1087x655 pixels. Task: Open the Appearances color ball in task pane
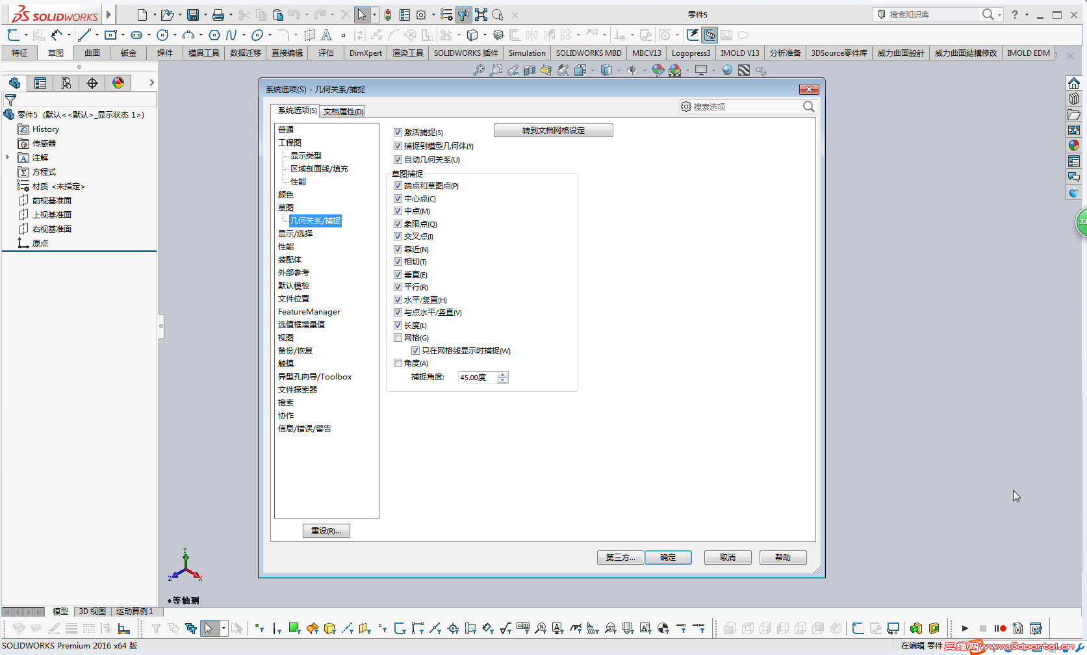[x=1074, y=146]
